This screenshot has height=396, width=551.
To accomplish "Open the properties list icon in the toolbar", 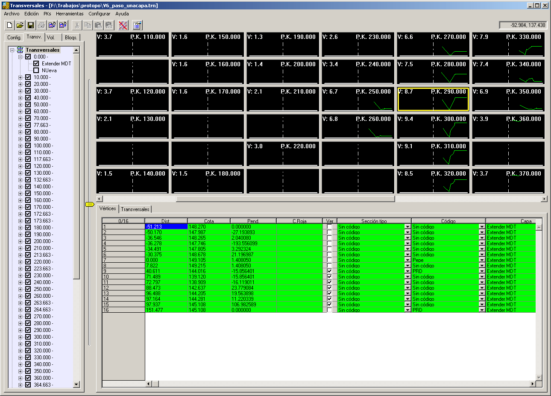I will point(137,25).
